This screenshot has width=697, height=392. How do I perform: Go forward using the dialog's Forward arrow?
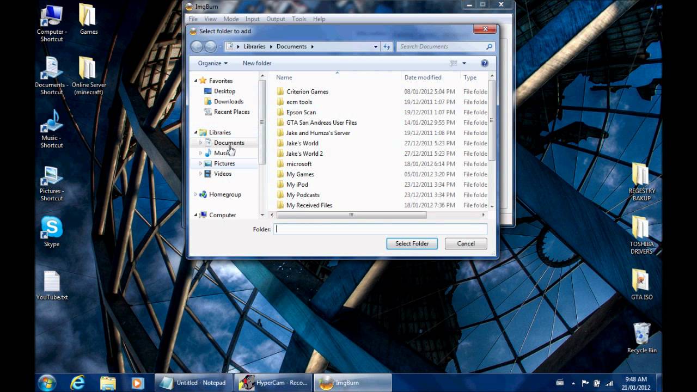point(211,47)
